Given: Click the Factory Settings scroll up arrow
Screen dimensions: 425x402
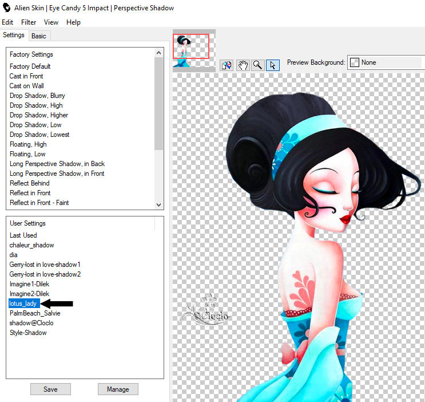Looking at the screenshot, I should click(x=159, y=53).
